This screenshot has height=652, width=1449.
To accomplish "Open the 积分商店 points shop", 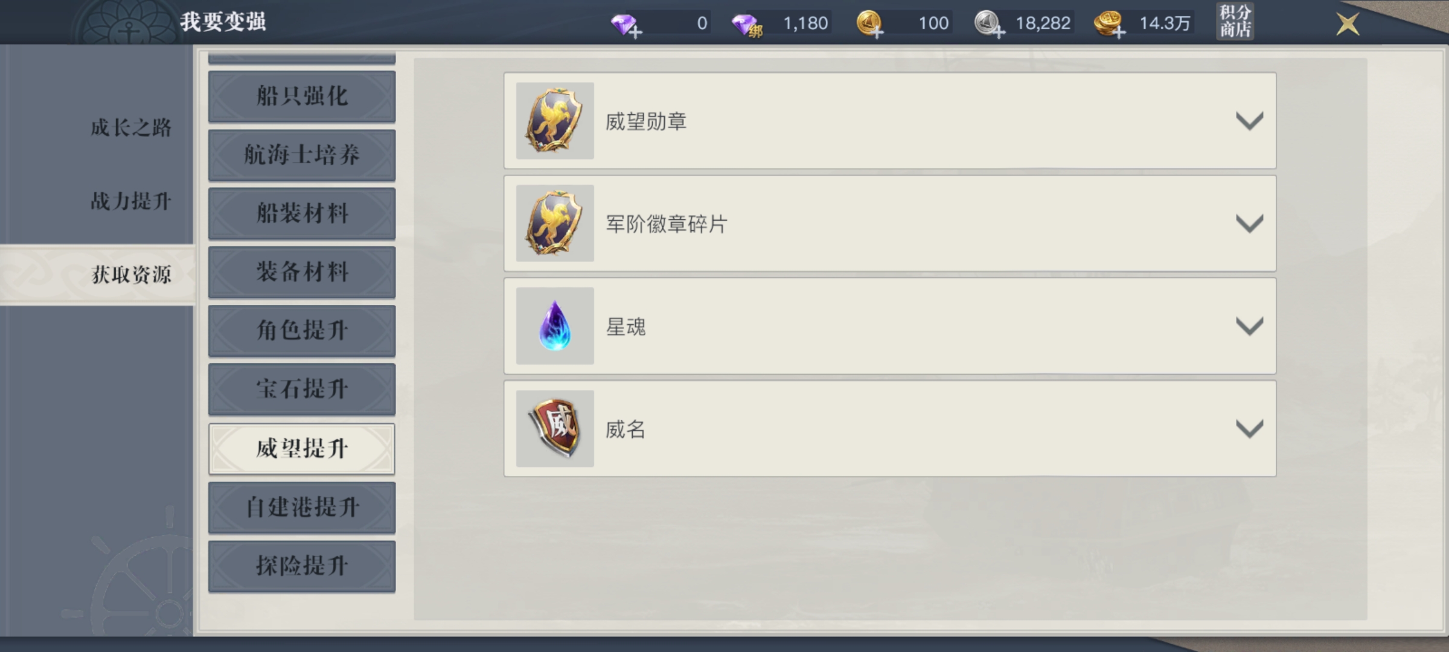I will (x=1235, y=22).
